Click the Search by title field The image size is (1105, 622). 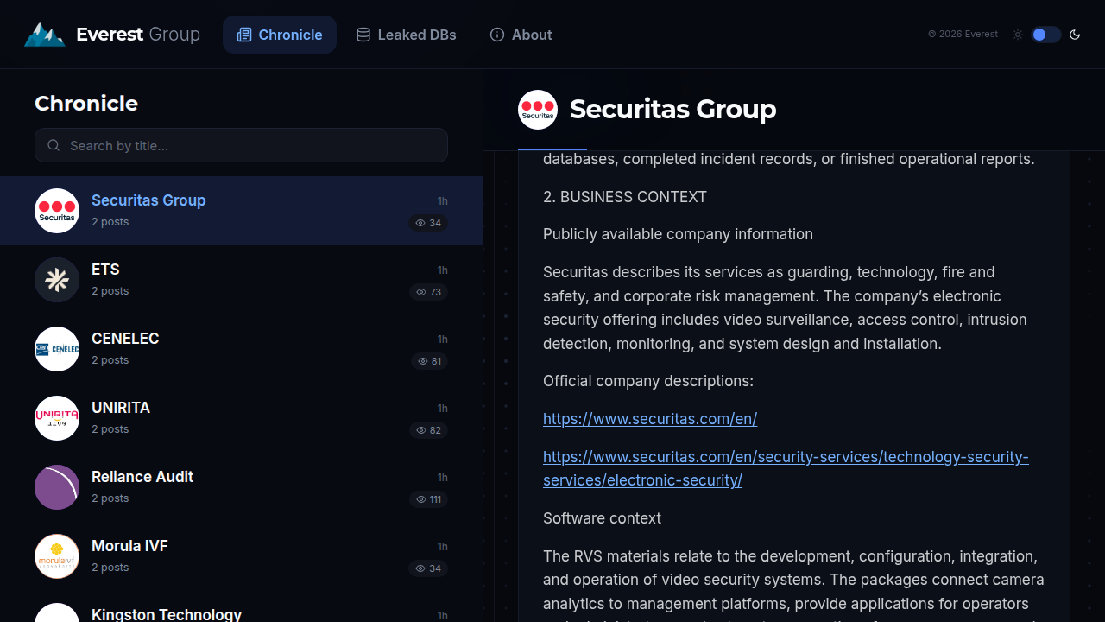pyautogui.click(x=241, y=145)
